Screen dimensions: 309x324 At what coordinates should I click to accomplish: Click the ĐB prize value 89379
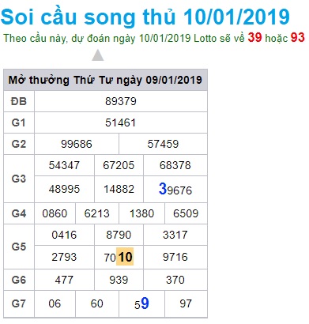pyautogui.click(x=121, y=101)
